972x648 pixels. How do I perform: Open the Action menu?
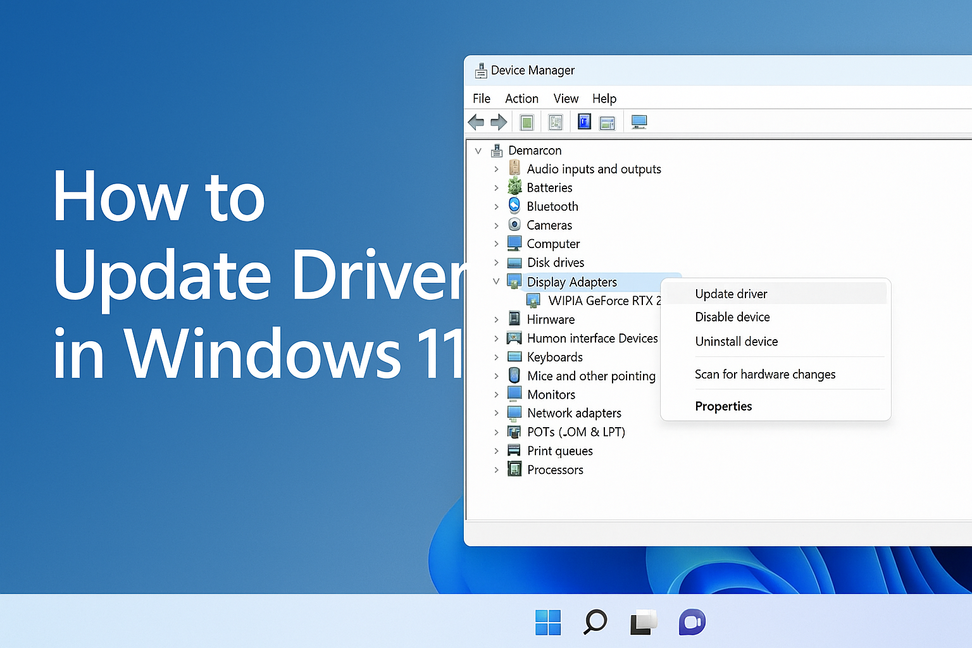(521, 99)
